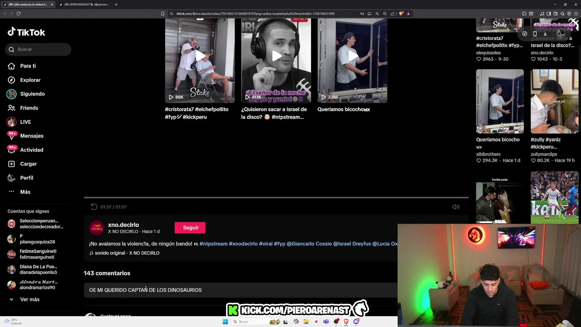Click the share page icon in address bar
The height and width of the screenshot is (327, 581).
coord(393,14)
